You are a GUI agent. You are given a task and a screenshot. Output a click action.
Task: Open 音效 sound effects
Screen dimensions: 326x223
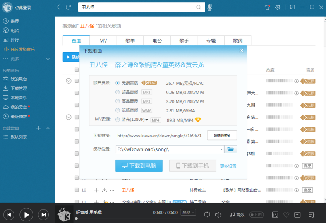[237, 215]
